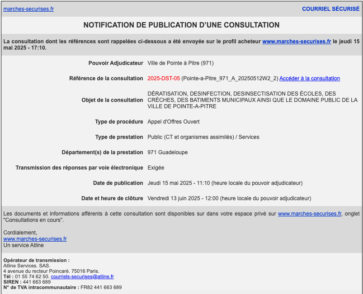The width and height of the screenshot is (363, 294).
Task: Open www.marches-securises.fr link under Cordialement
Action: click(x=35, y=239)
